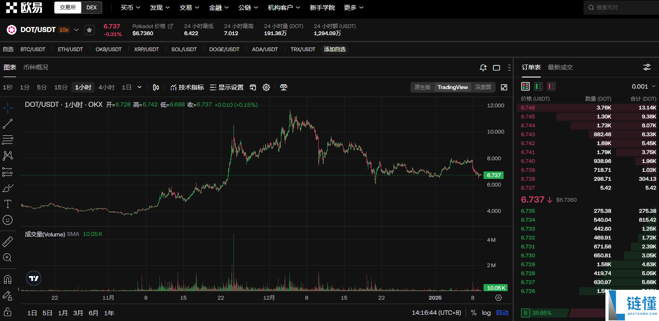Image resolution: width=659 pixels, height=321 pixels.
Task: Switch to 最新成交 tab
Action: click(x=560, y=67)
